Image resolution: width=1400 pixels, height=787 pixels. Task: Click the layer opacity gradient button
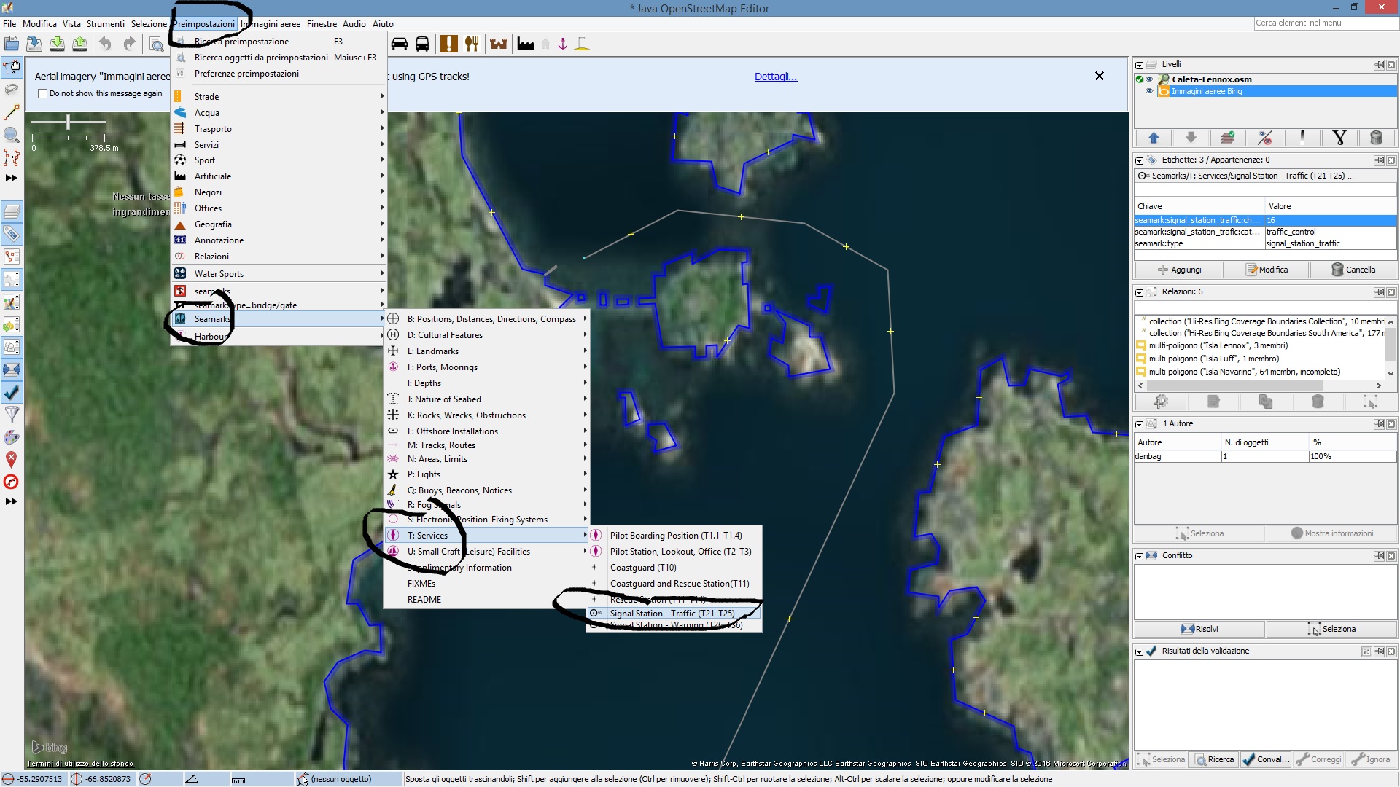[1302, 138]
